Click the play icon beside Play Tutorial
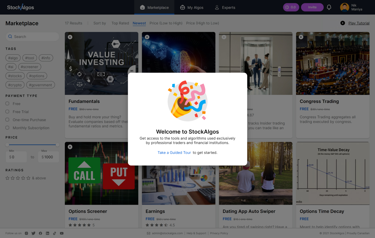Viewport: 375px width, 238px height. (x=343, y=23)
